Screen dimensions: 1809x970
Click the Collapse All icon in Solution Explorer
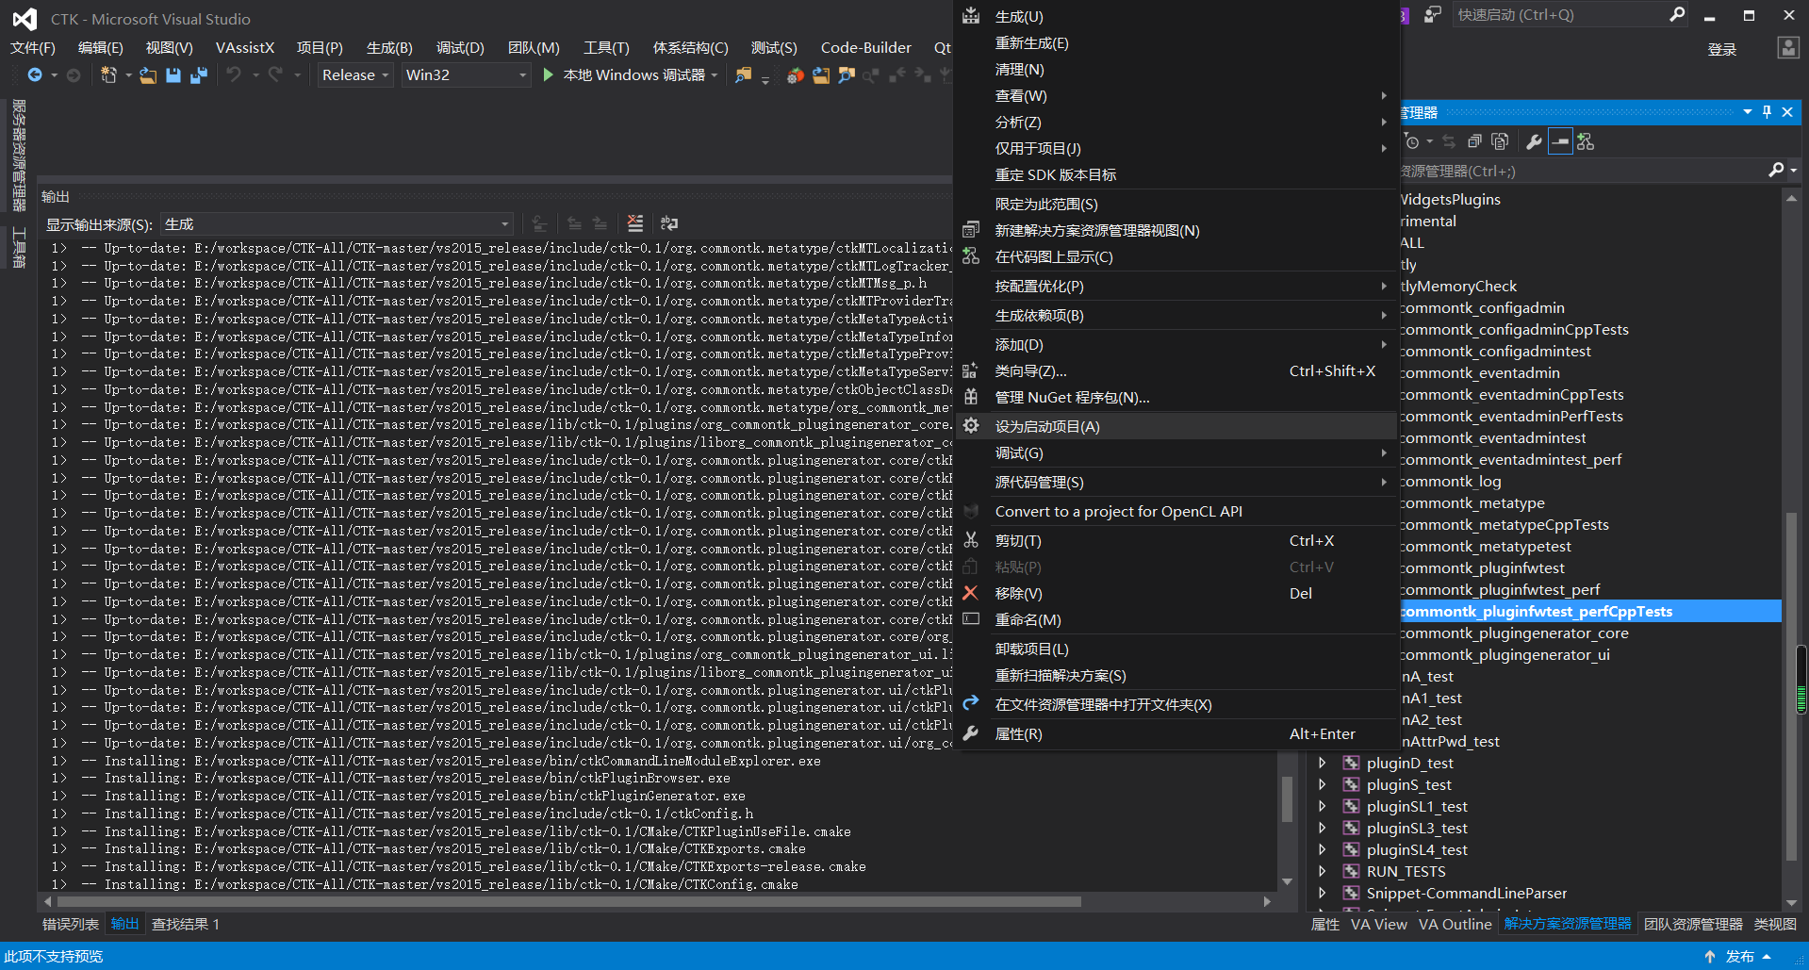coord(1474,141)
